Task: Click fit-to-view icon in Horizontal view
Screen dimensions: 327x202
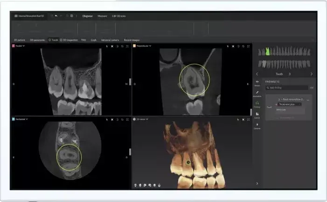Action: click(x=112, y=119)
